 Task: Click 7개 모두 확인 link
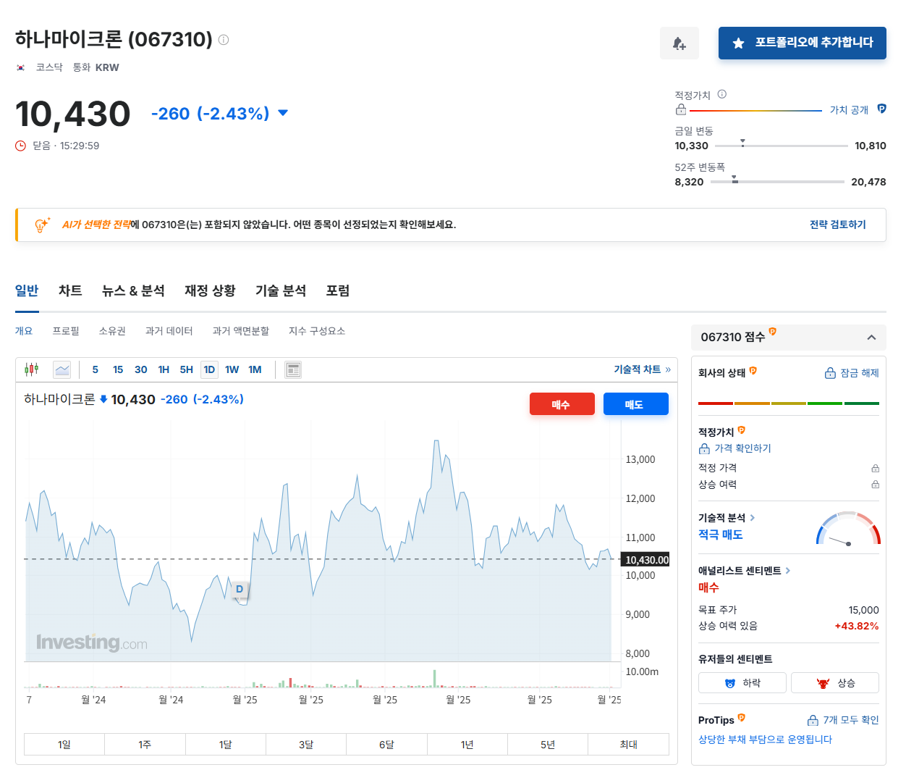843,720
